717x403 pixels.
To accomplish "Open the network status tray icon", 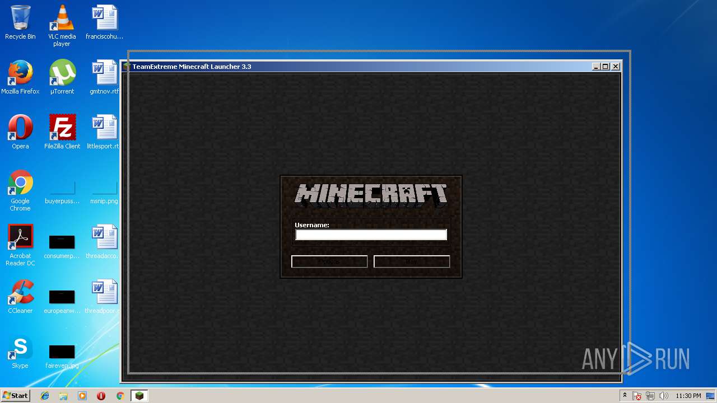I will (650, 396).
